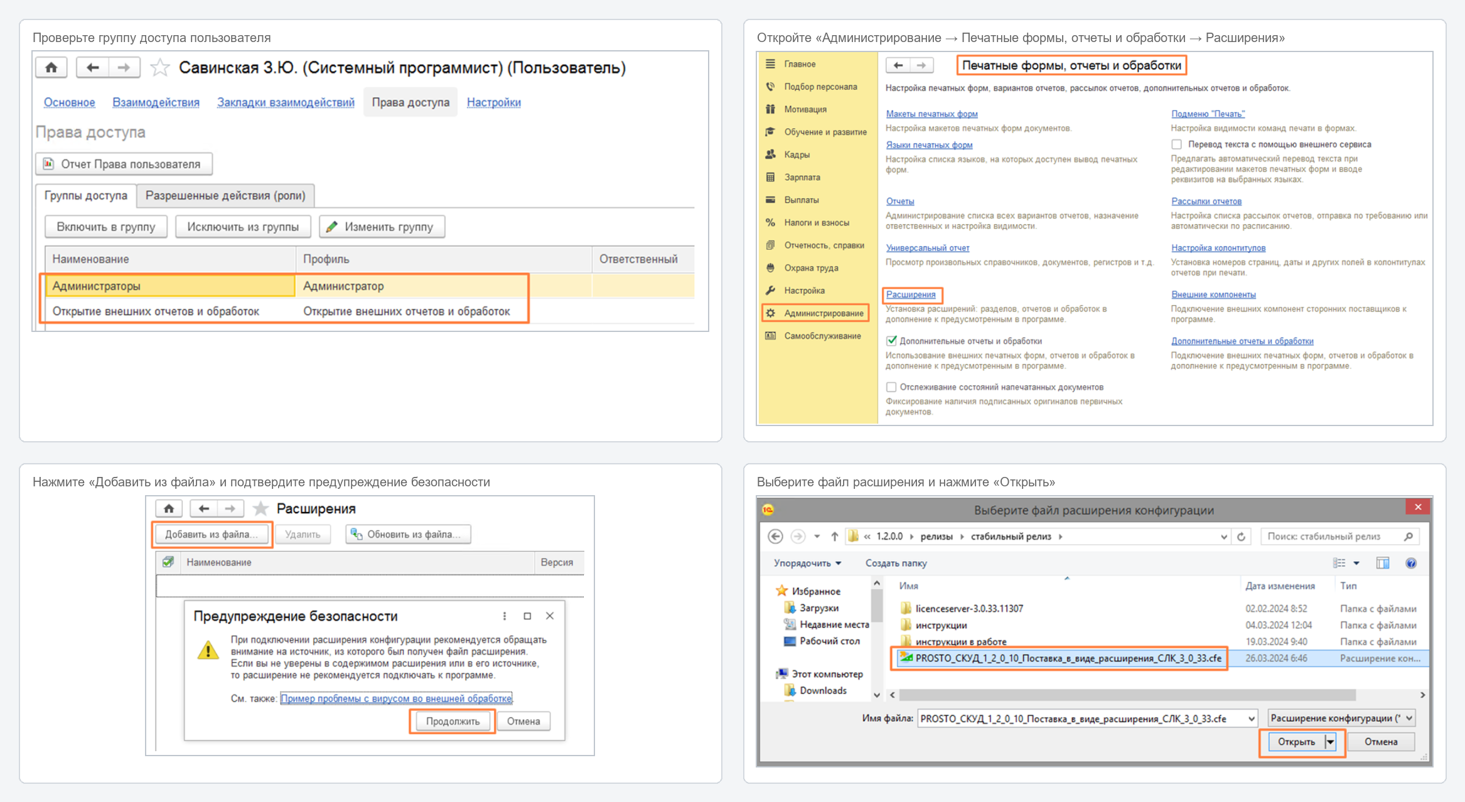This screenshot has width=1465, height=802.
Task: Switch to Основное tab
Action: (70, 102)
